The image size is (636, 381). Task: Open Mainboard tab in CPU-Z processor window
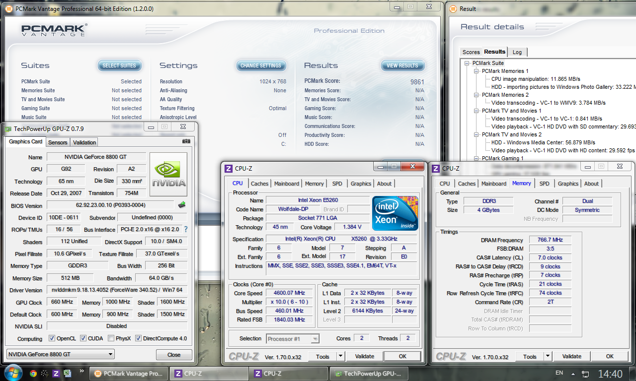tap(287, 184)
